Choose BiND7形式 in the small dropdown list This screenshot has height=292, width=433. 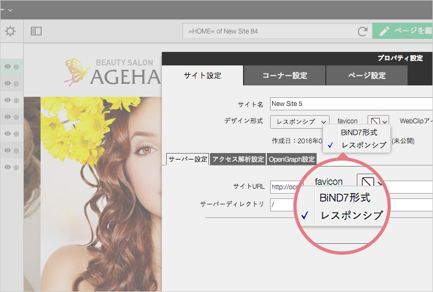(358, 132)
